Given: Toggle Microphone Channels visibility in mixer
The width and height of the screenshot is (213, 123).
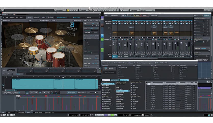Looking at the screenshot, I should [x=129, y=15].
